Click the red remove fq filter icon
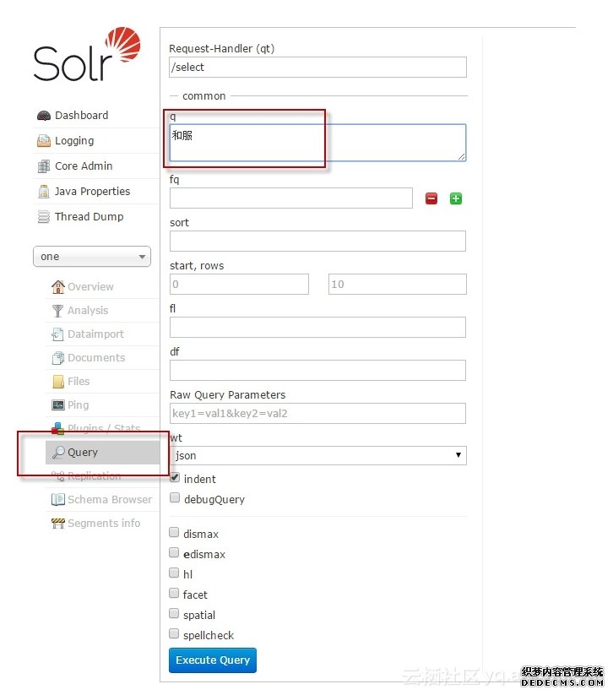This screenshot has height=695, width=613. (x=431, y=198)
